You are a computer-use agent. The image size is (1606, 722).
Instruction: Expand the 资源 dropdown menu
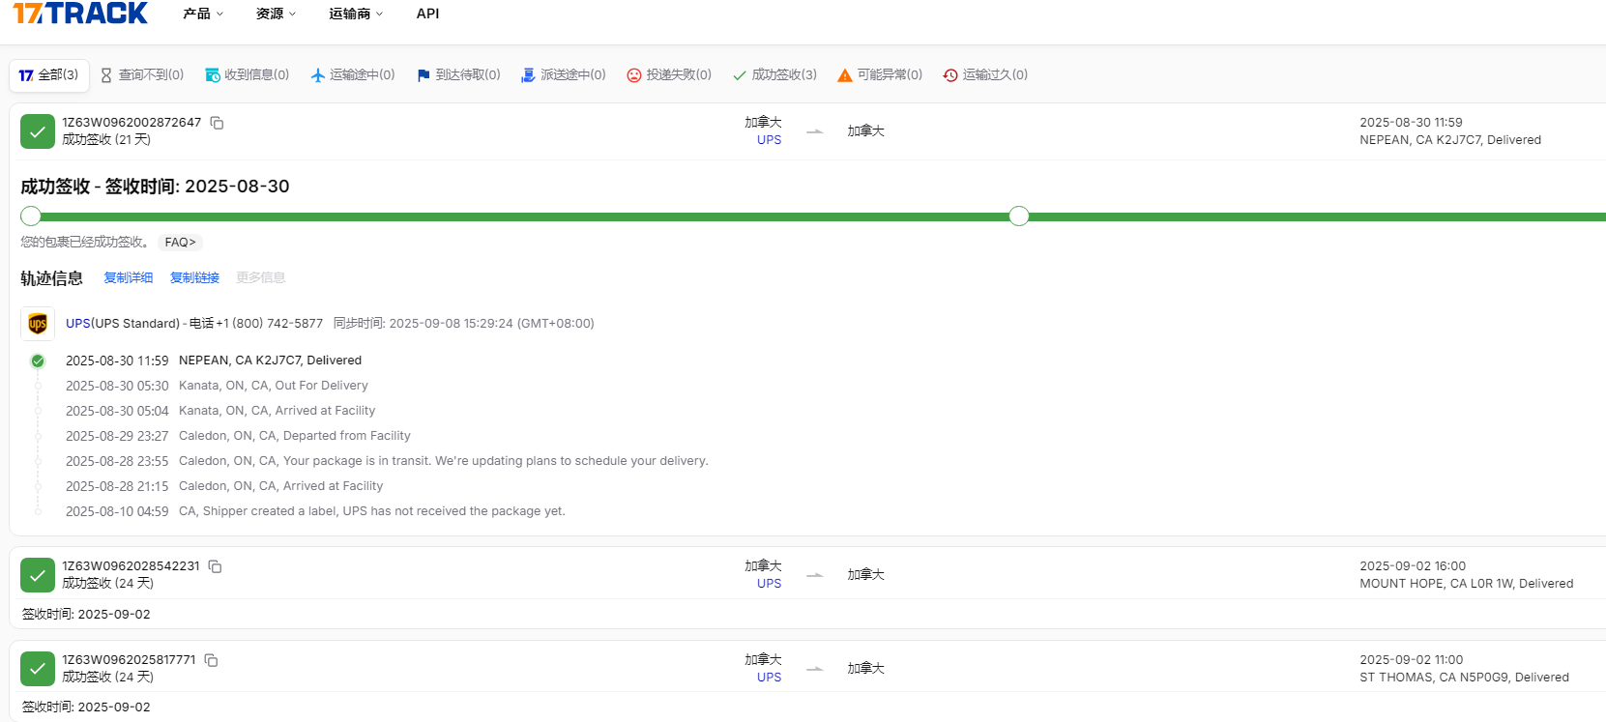point(276,14)
